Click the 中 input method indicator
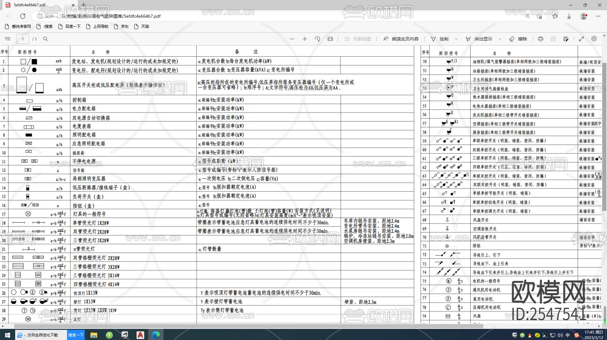The image size is (607, 340). click(x=568, y=335)
